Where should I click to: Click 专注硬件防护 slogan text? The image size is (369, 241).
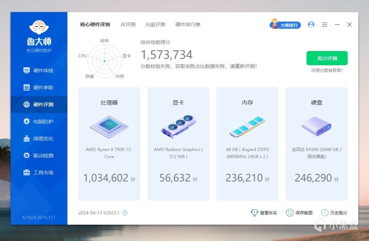39,51
